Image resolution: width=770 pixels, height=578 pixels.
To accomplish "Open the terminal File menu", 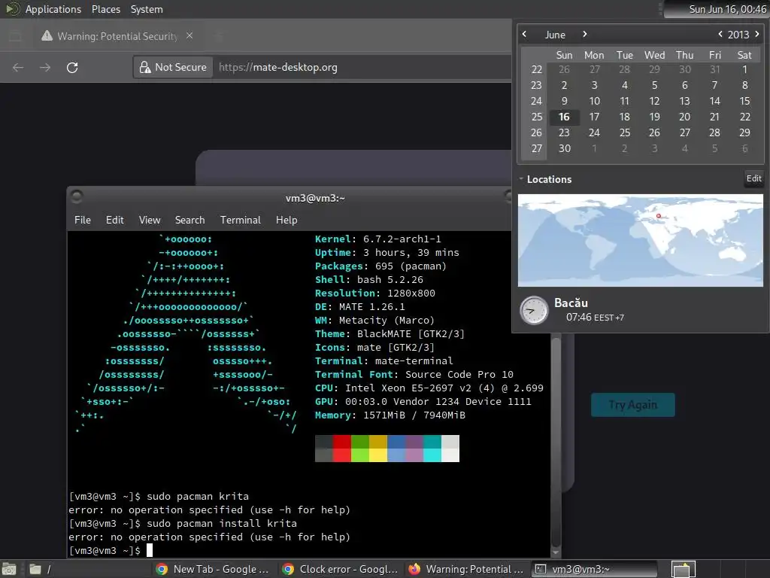I will pyautogui.click(x=83, y=220).
